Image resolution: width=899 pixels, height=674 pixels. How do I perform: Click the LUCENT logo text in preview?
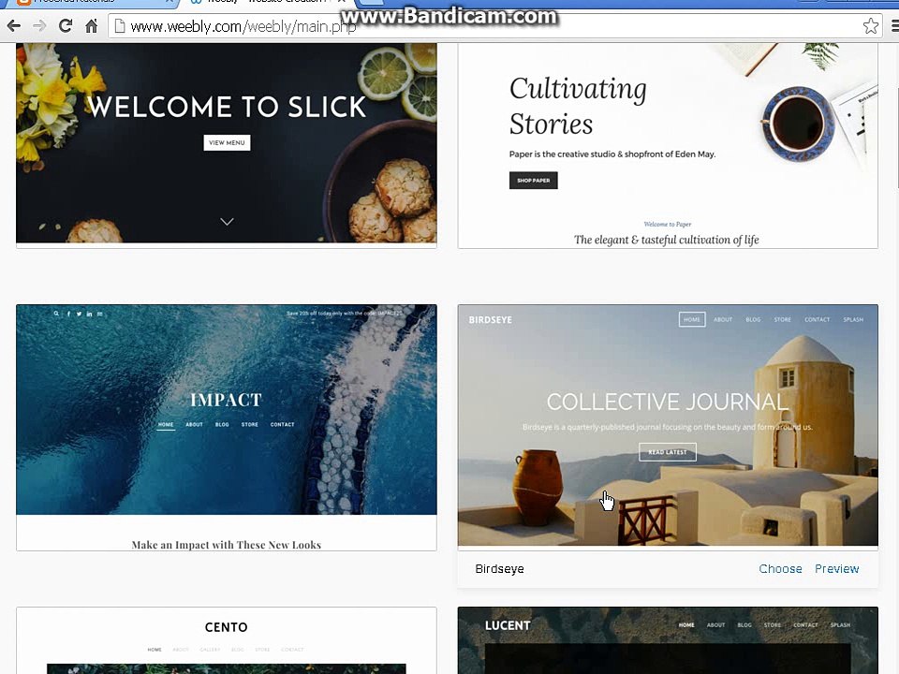click(508, 625)
